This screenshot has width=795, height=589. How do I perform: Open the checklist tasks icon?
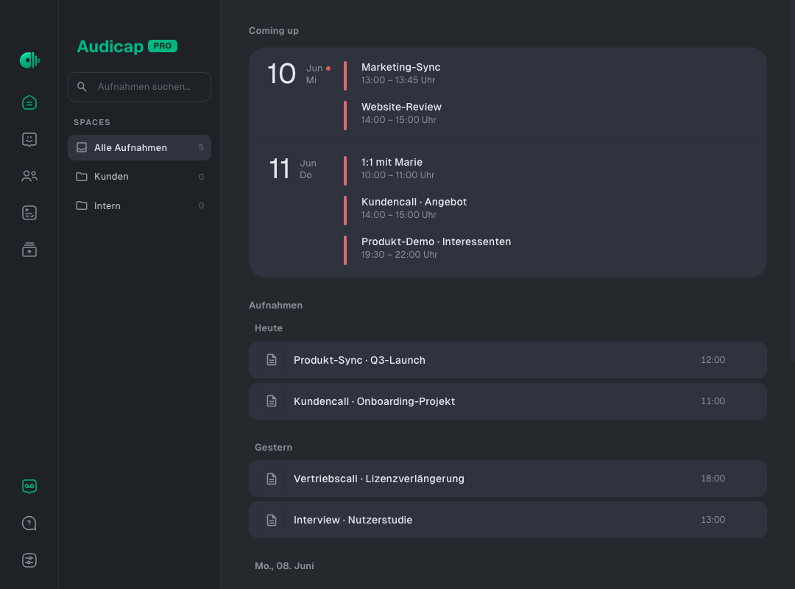click(x=29, y=213)
